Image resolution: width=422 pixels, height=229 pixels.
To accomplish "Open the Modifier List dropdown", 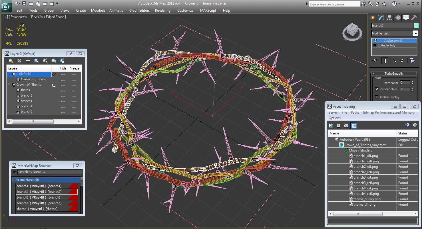I will (415, 33).
